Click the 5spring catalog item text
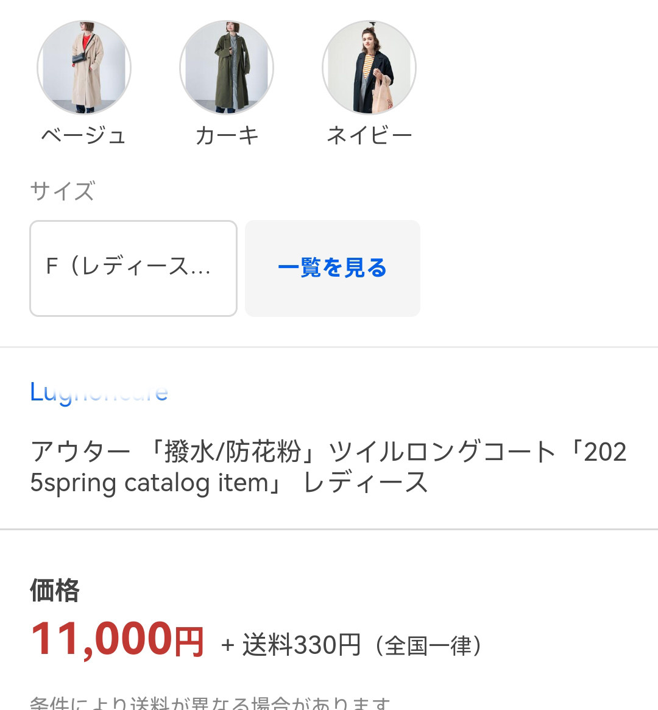This screenshot has width=658, height=710. 155,483
